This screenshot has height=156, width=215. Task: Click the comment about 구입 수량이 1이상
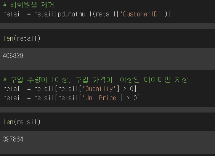coord(96,80)
